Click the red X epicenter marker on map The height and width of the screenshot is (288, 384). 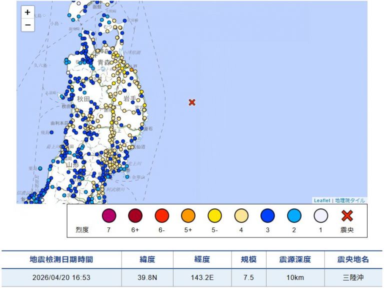point(191,102)
